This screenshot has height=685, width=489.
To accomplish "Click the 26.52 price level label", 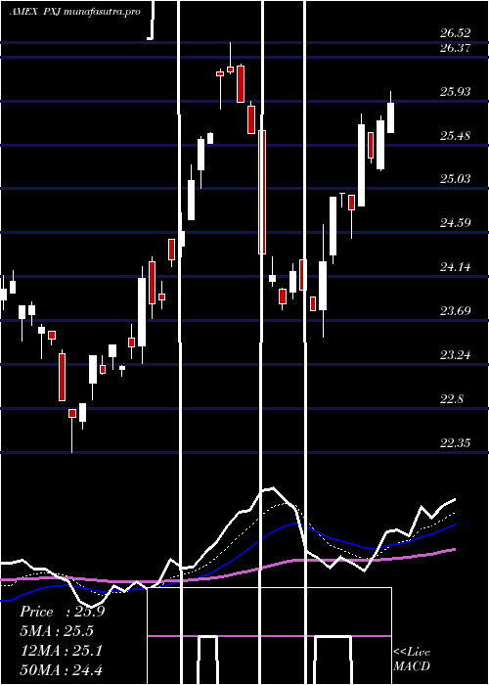I will coord(456,33).
